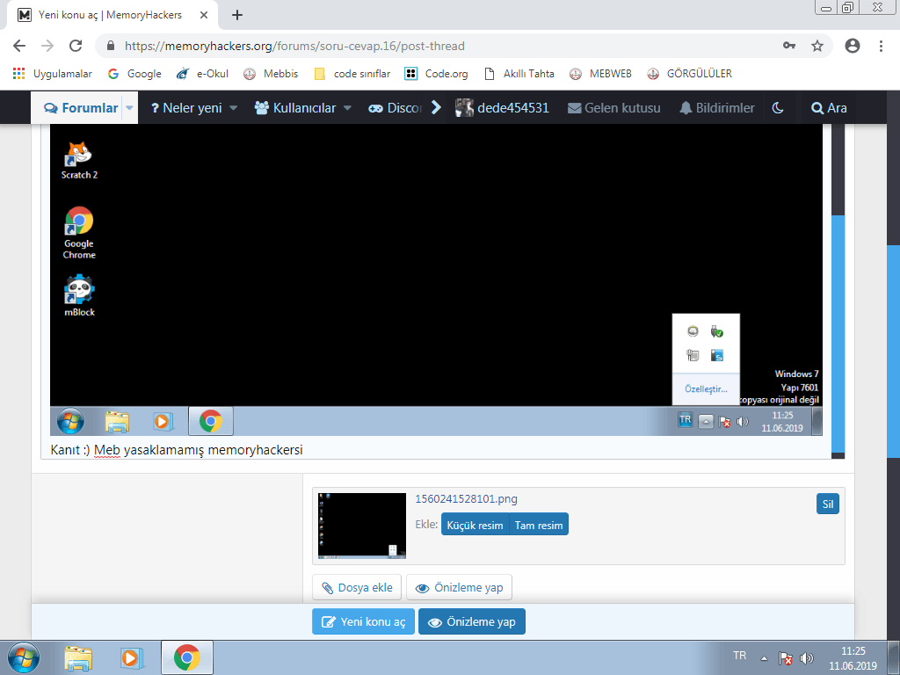Insert attachment as Küçük resim

pos(475,526)
